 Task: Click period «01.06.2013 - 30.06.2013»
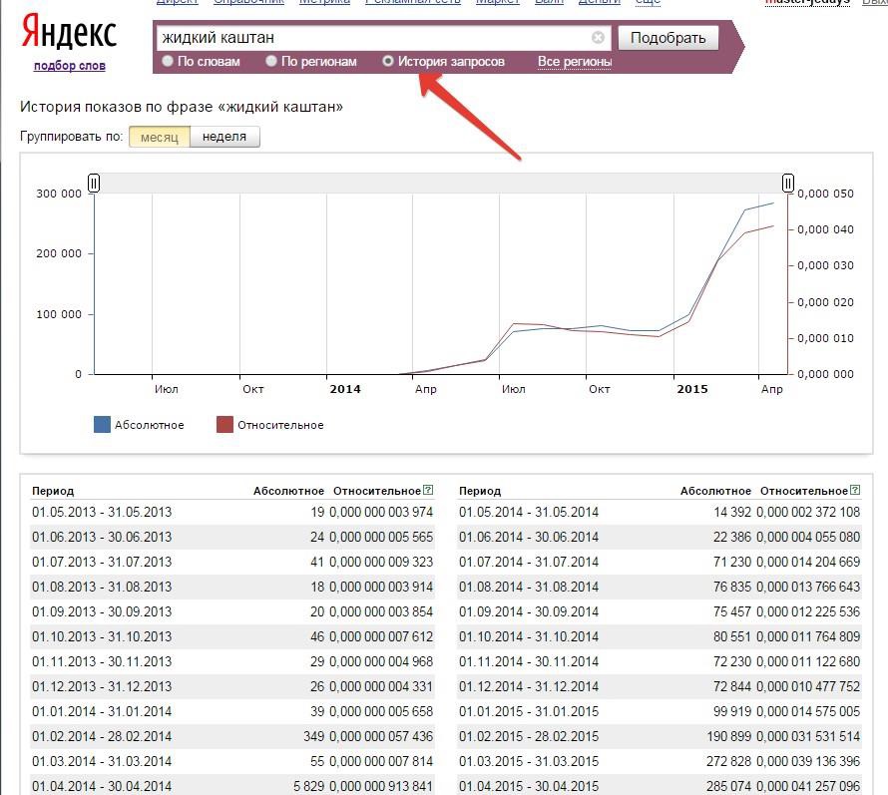pos(102,537)
